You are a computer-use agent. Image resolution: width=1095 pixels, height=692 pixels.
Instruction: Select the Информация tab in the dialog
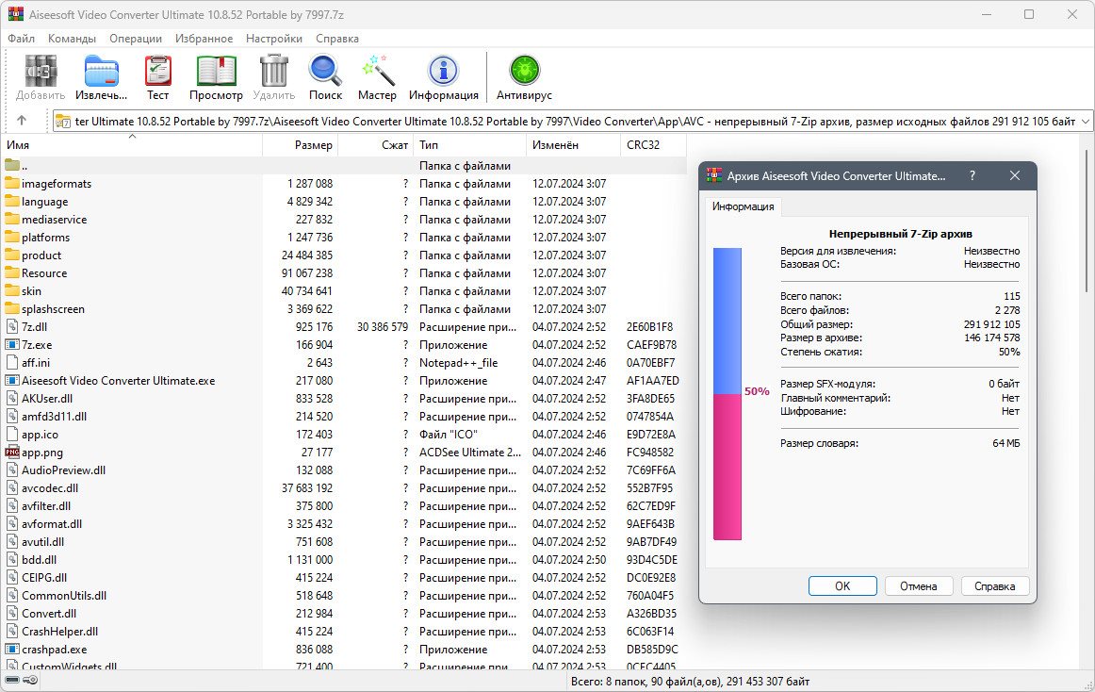pos(743,206)
